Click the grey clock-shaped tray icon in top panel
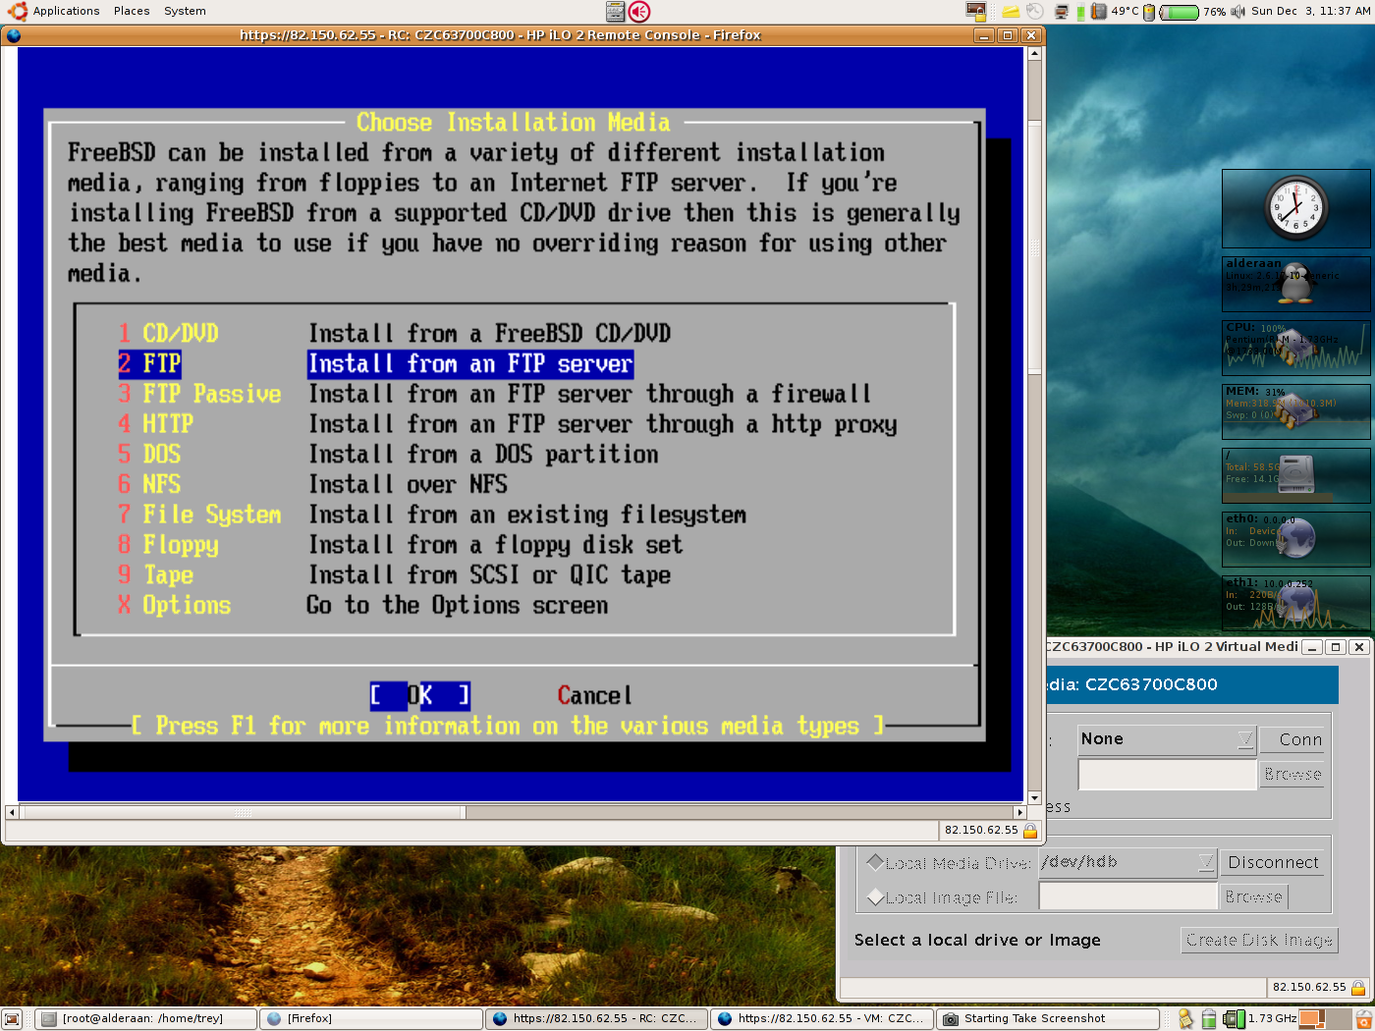 [1035, 12]
